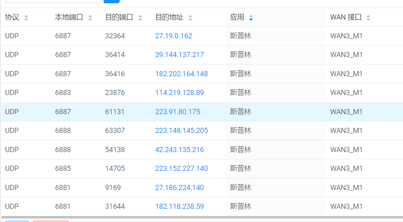This screenshot has height=222, width=403.
Task: Click the 114.219.128.89 link
Action: [179, 93]
